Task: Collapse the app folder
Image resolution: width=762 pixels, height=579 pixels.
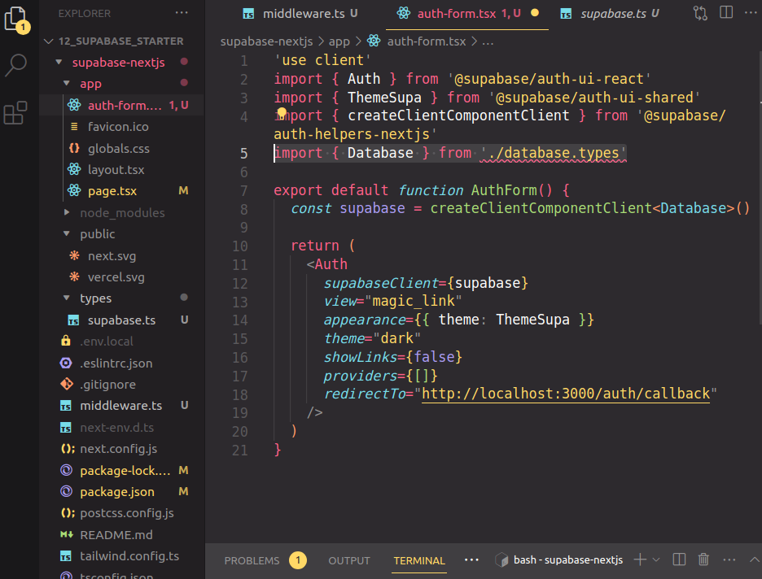Action: [x=121, y=84]
